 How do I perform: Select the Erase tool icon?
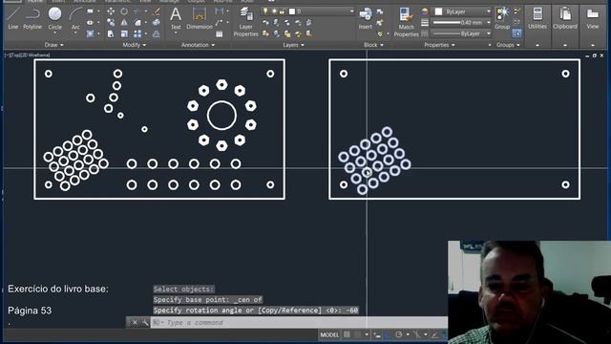[x=157, y=11]
